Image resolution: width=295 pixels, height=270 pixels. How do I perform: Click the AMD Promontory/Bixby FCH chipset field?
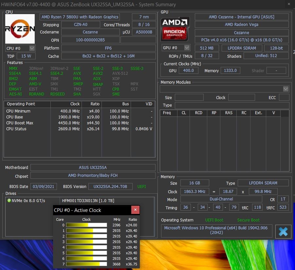click(x=93, y=175)
